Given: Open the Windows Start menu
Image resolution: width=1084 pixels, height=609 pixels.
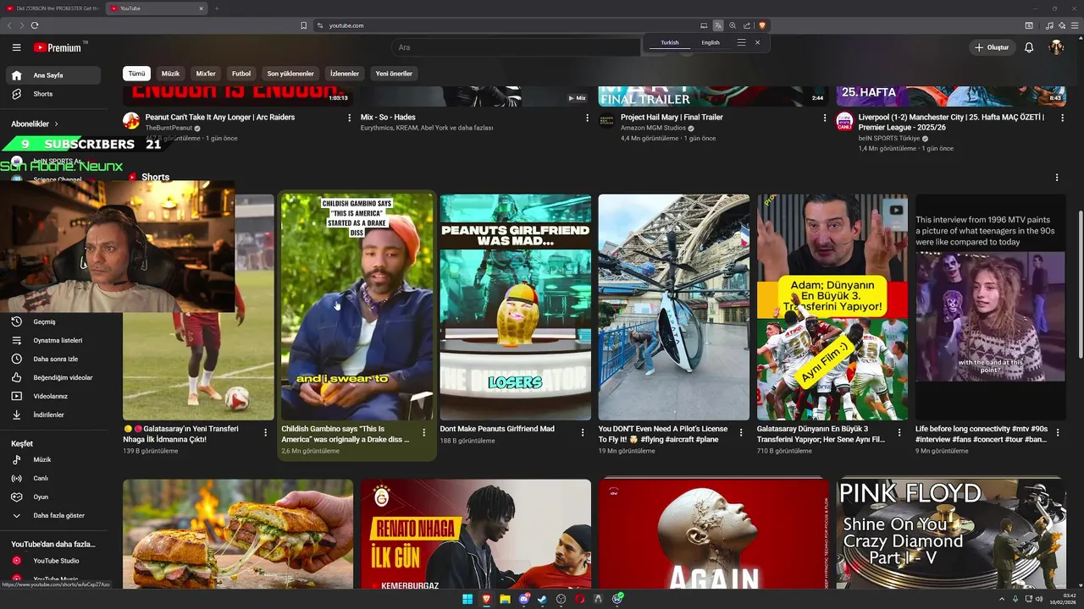Looking at the screenshot, I should (x=467, y=599).
